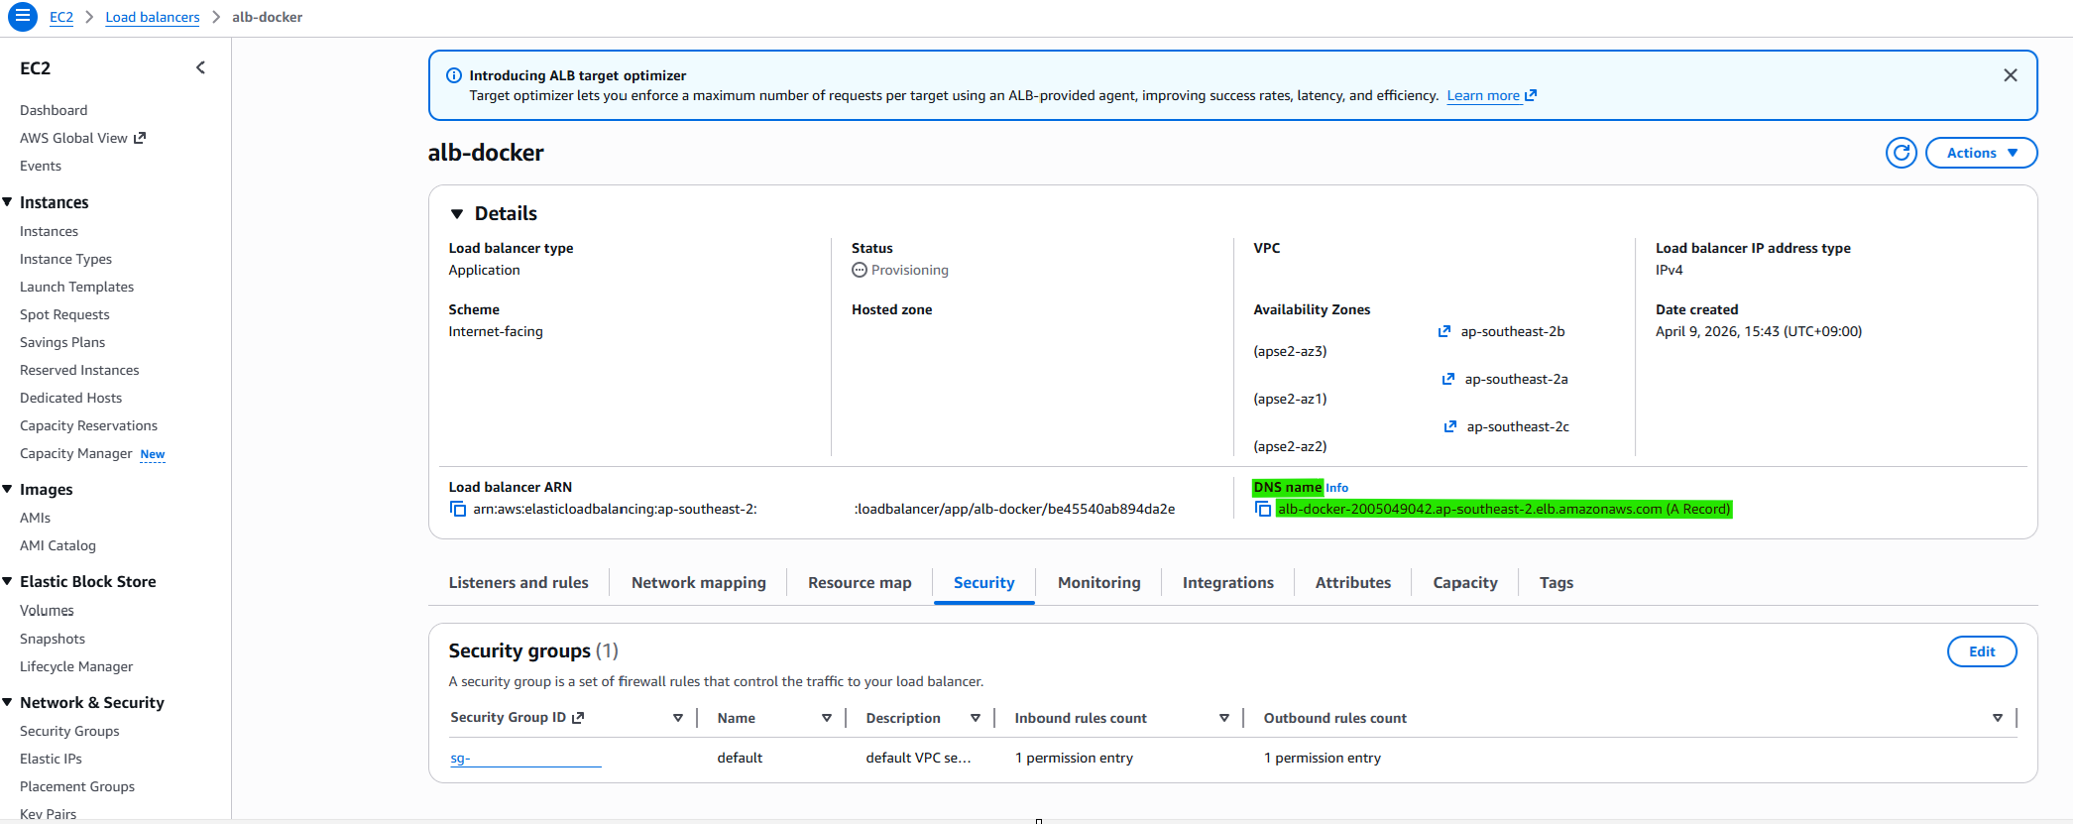Sort by Security Group ID column arrow
This screenshot has width=2073, height=824.
click(x=678, y=718)
